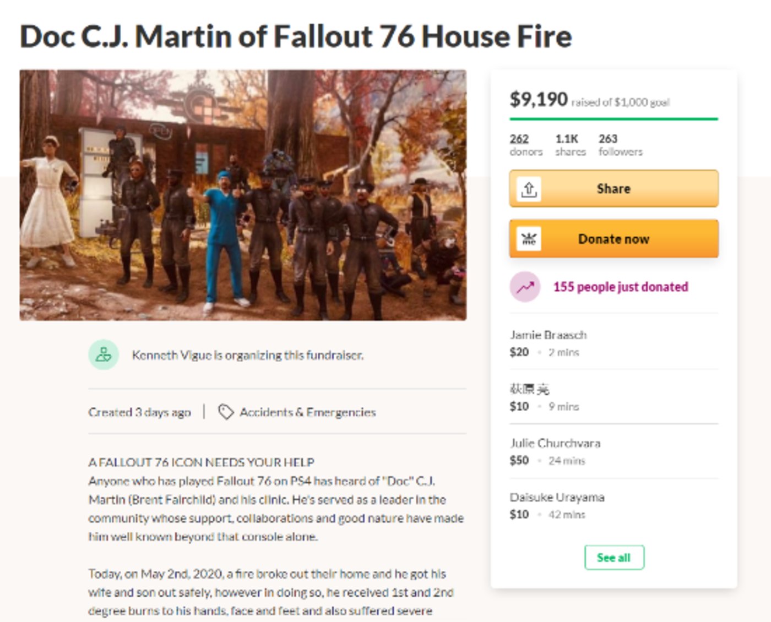
Task: Open the Share button
Action: (614, 189)
